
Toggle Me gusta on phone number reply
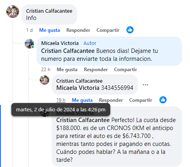click(82, 100)
